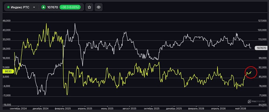Click the 18,000 left axis value

6,58
